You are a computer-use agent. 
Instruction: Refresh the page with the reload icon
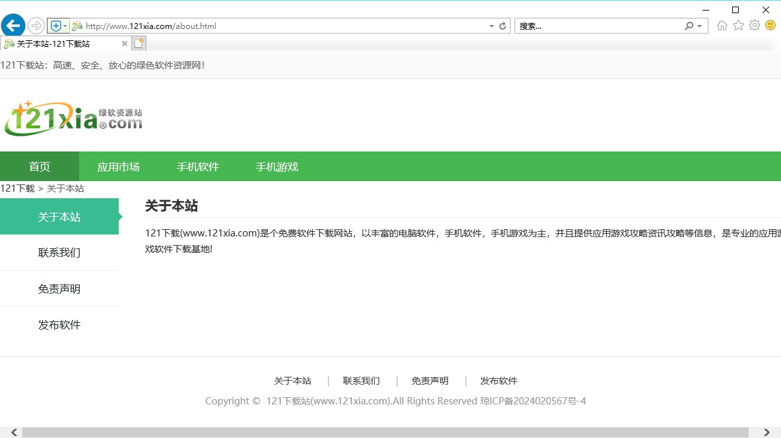click(x=503, y=26)
